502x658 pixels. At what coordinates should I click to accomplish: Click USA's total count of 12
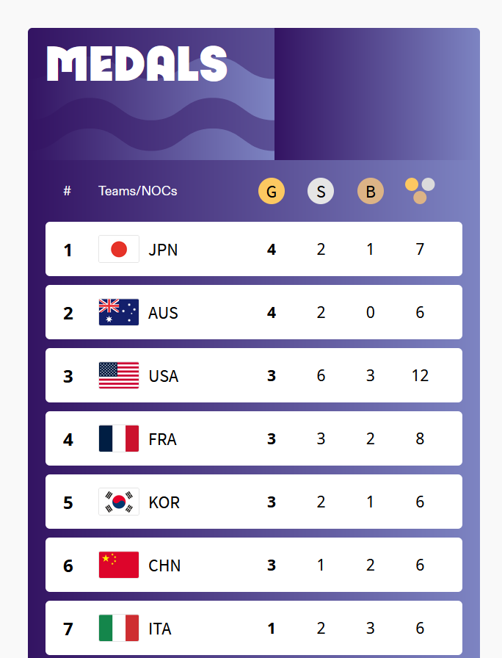[x=420, y=375]
